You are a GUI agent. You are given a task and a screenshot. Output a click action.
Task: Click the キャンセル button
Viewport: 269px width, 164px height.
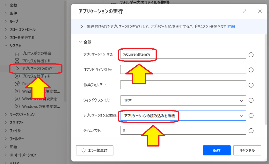247,150
